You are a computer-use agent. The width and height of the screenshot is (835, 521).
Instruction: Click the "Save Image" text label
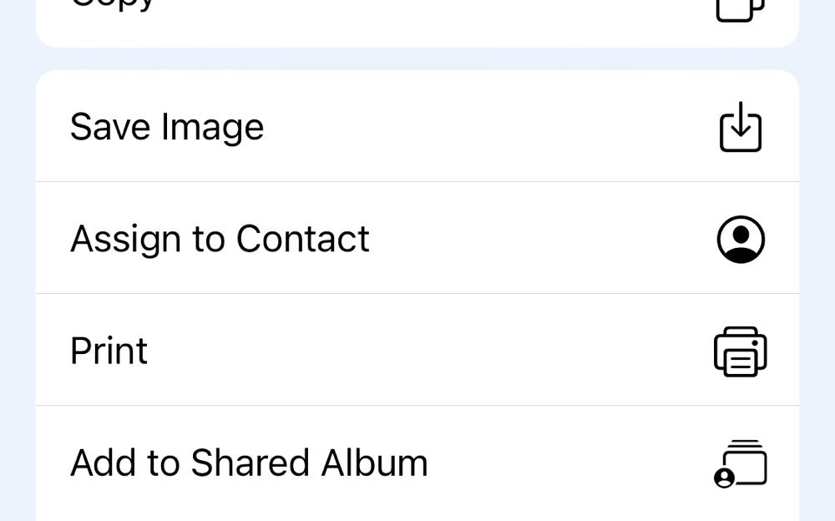coord(167,127)
